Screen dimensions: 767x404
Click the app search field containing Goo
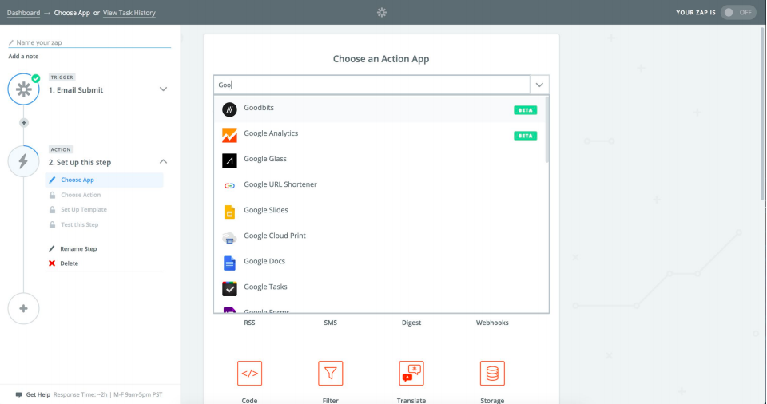coord(372,85)
